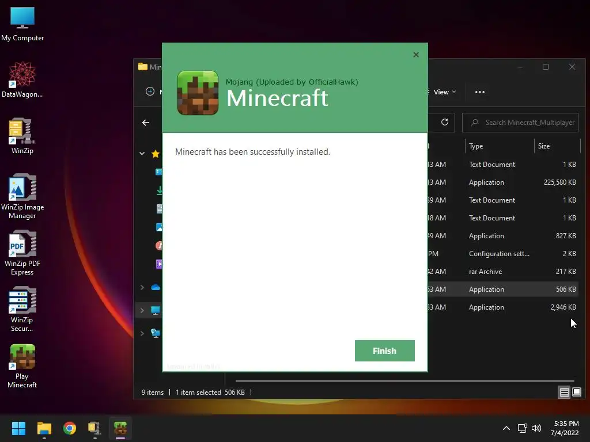The width and height of the screenshot is (590, 442).
Task: Open View dropdown in File Explorer
Action: click(444, 92)
